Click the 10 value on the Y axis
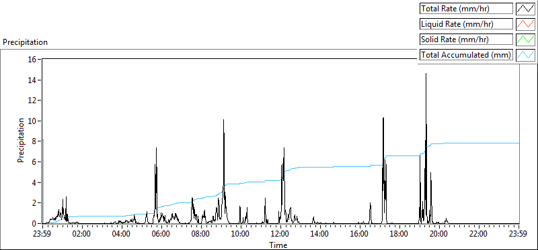 [34, 121]
